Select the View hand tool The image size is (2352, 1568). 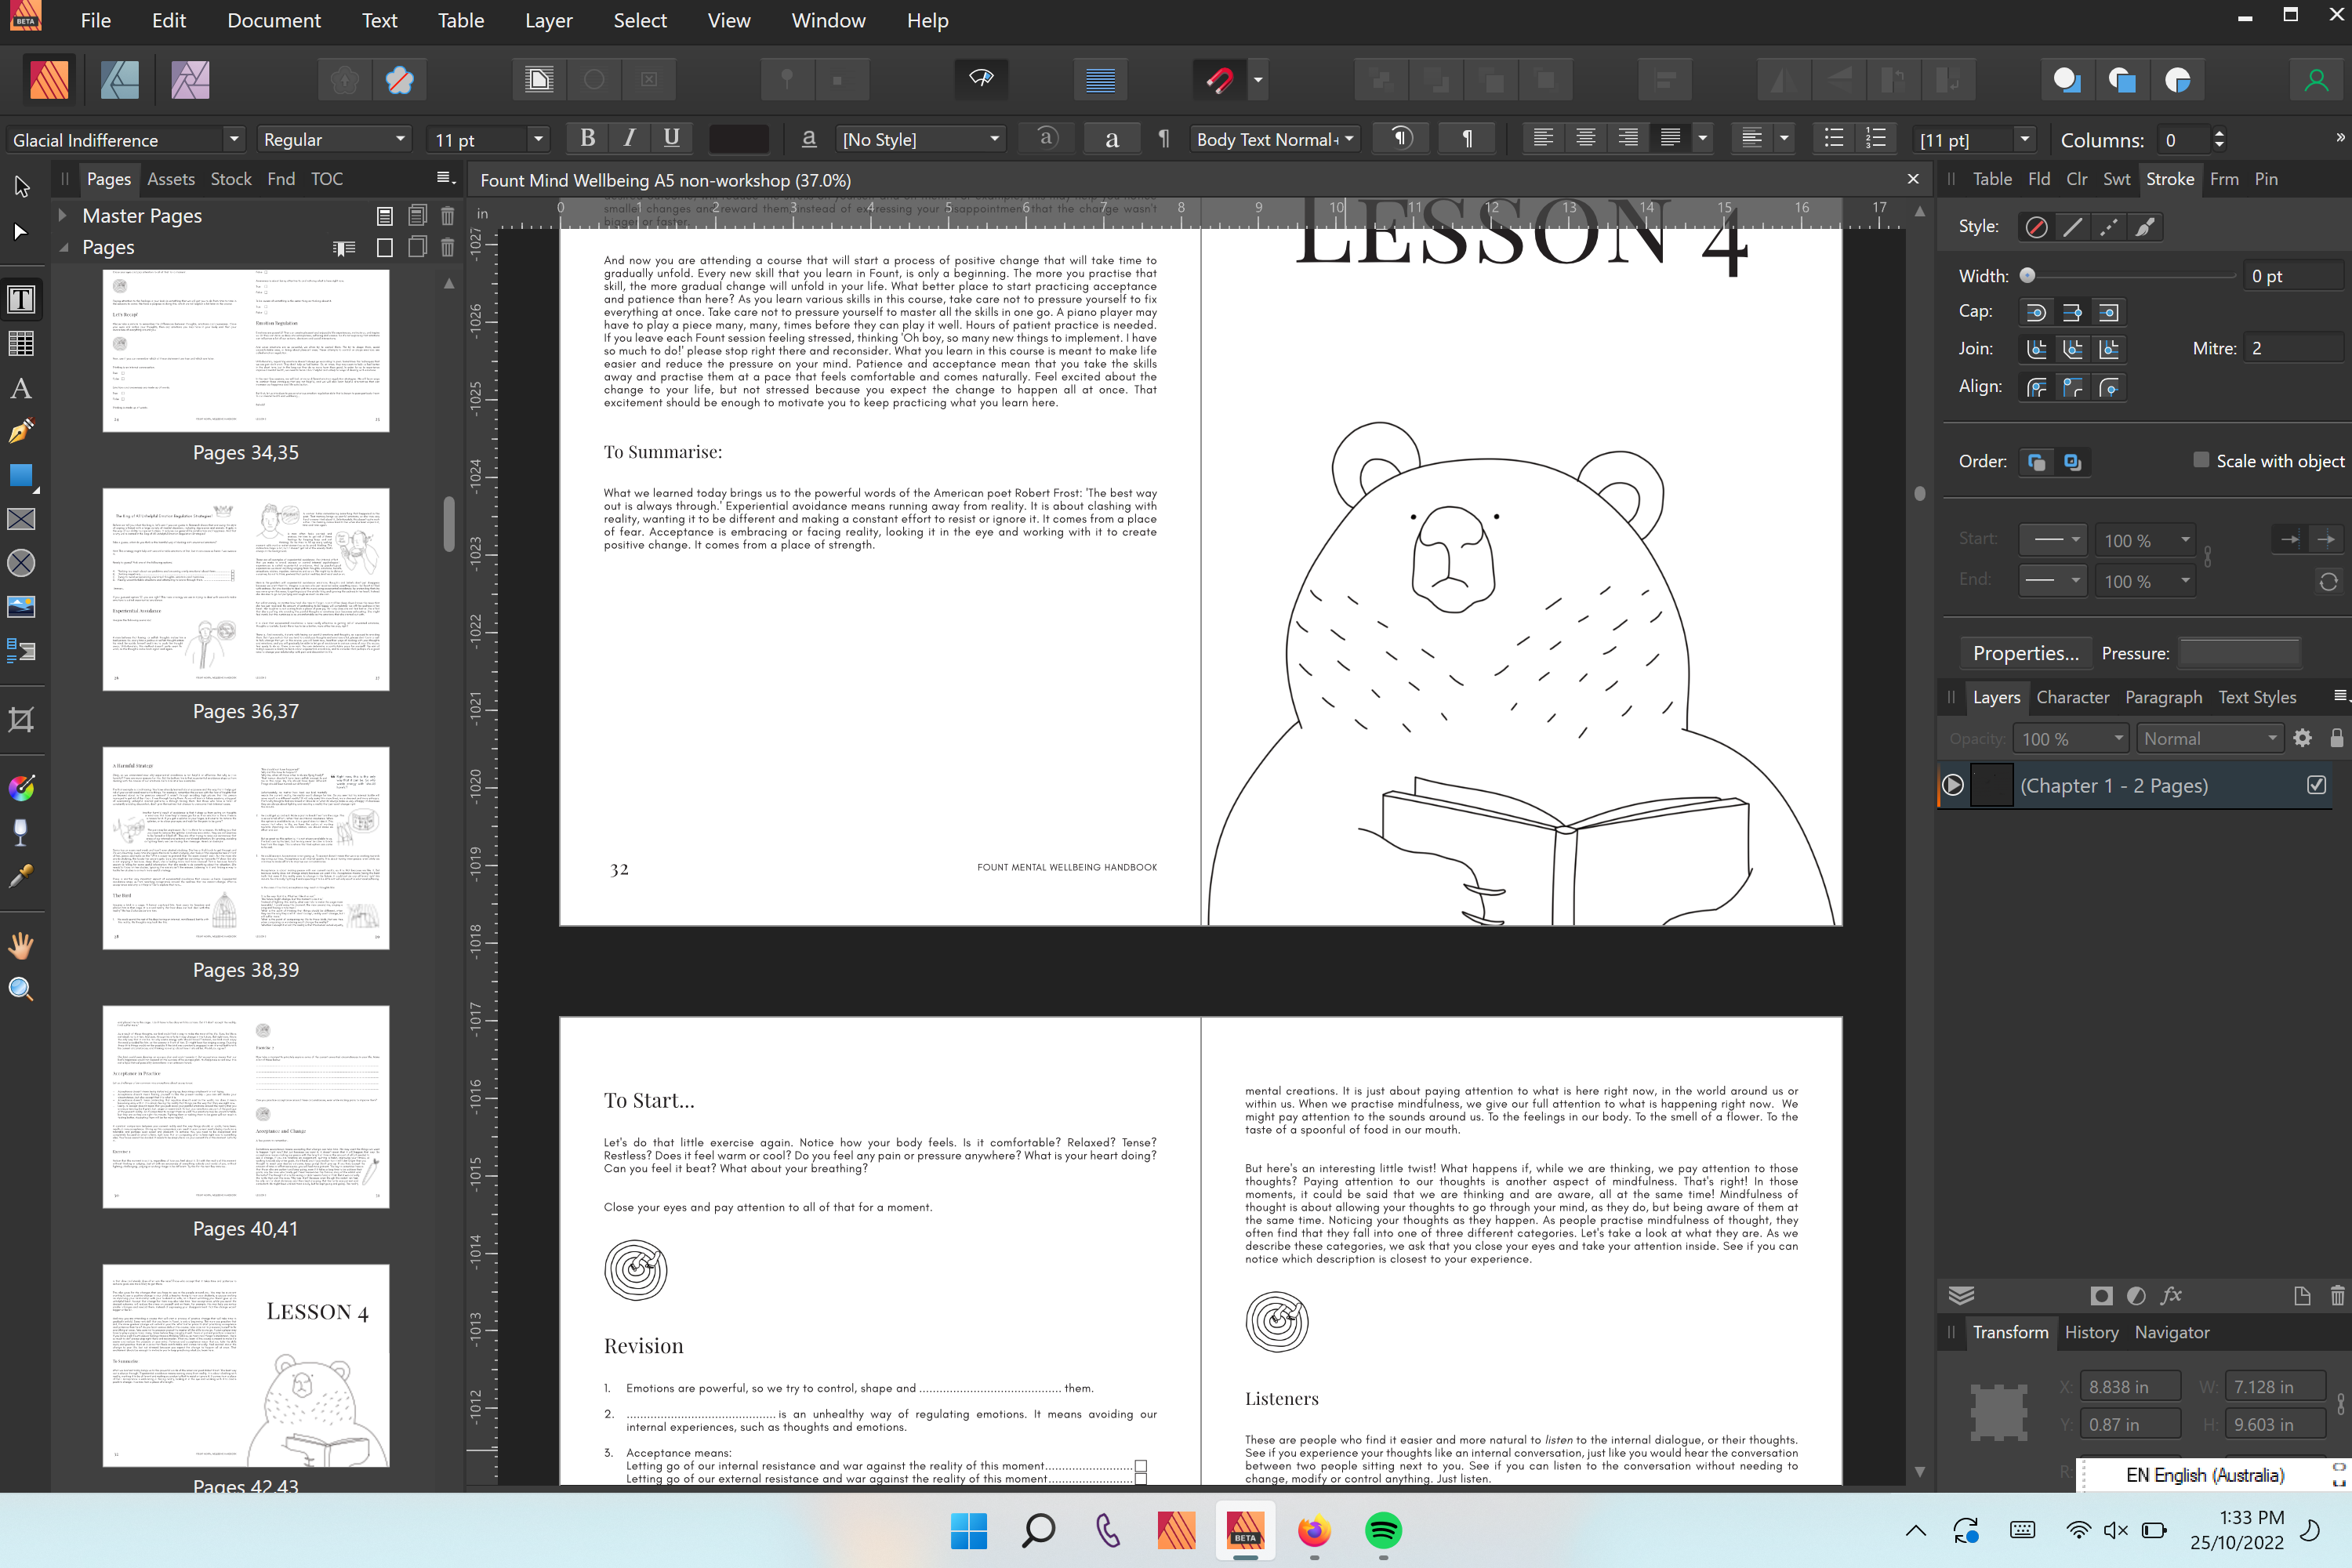click(21, 945)
